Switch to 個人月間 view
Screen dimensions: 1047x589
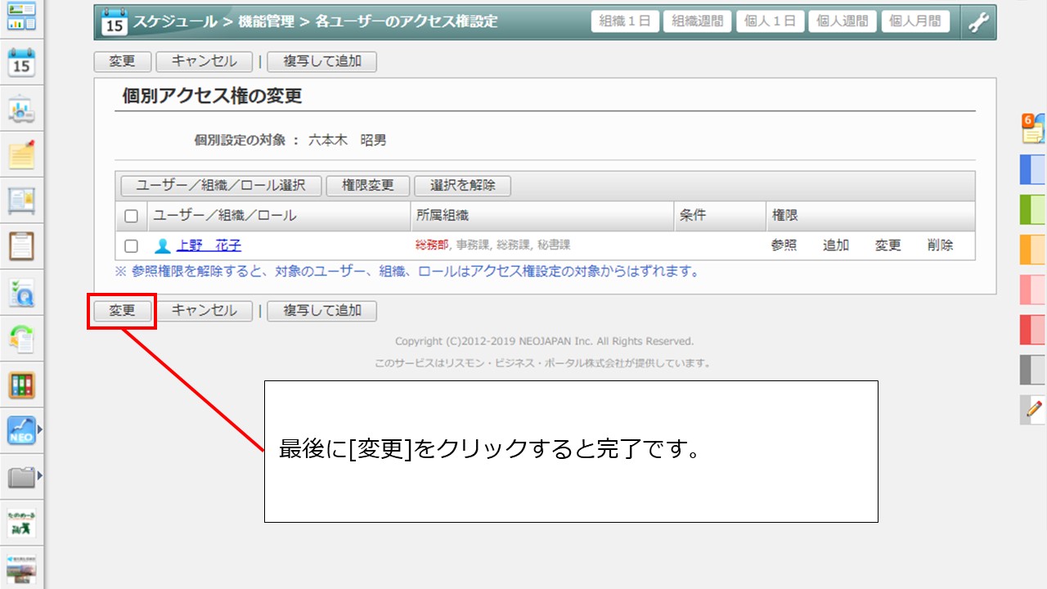(916, 21)
